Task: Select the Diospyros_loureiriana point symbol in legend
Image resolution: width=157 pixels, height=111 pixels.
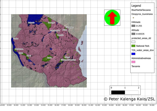Action: [x=133, y=18]
